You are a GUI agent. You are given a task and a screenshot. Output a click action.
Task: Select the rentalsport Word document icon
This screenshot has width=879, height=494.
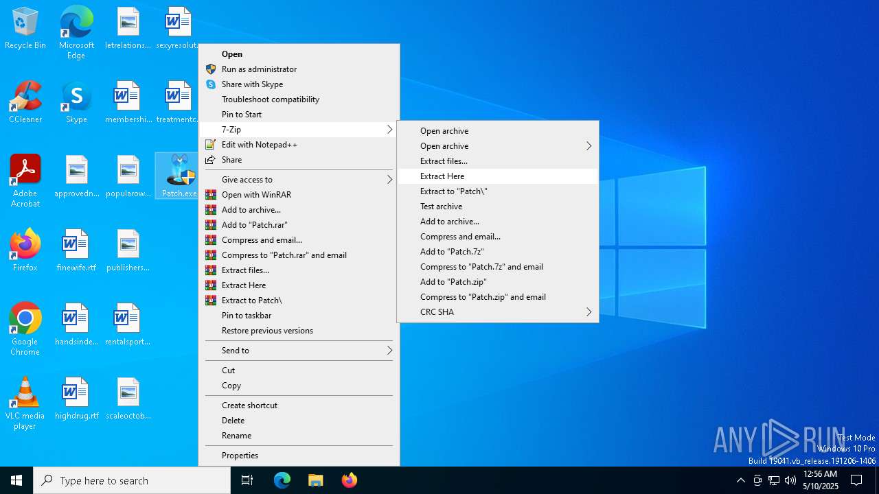click(128, 325)
